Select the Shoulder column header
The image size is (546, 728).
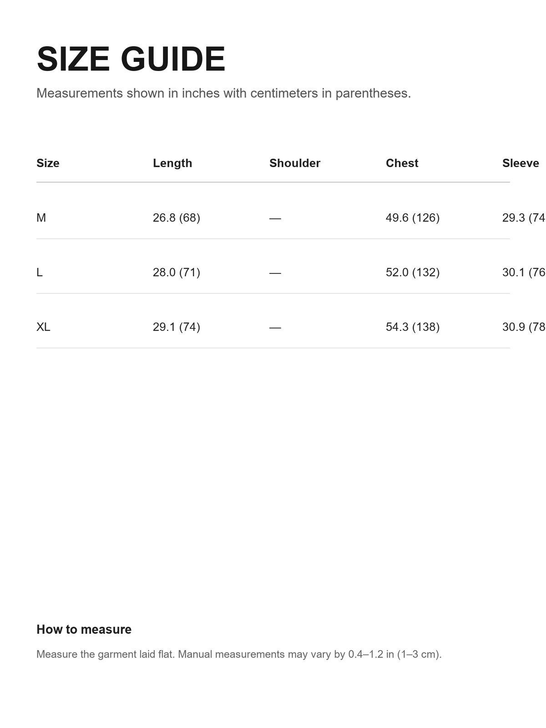pos(295,163)
